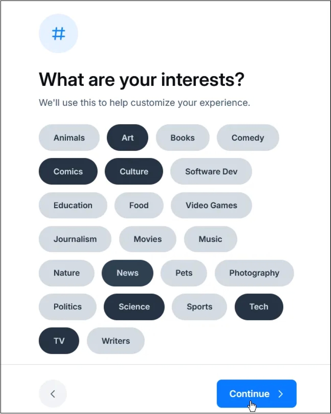Unselect the Culture interest chip
Image resolution: width=331 pixels, height=414 pixels.
tap(134, 172)
